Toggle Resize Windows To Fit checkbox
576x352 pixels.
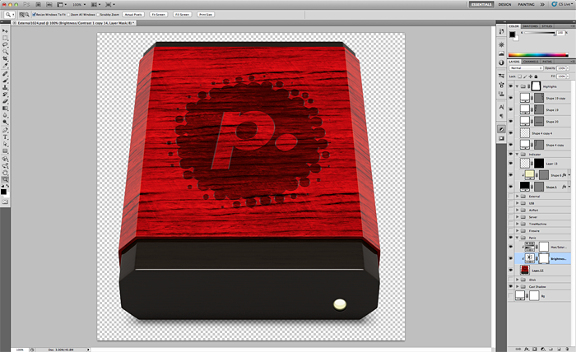coord(34,15)
